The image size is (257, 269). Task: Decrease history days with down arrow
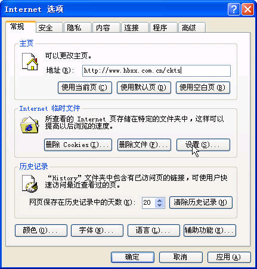tap(160, 205)
